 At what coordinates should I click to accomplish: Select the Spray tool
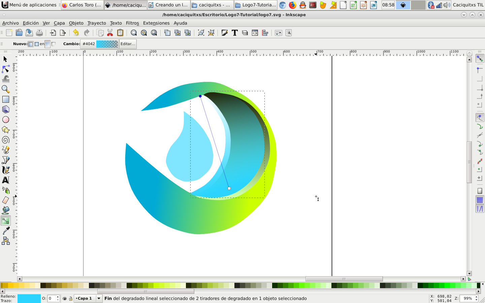pyautogui.click(x=5, y=190)
